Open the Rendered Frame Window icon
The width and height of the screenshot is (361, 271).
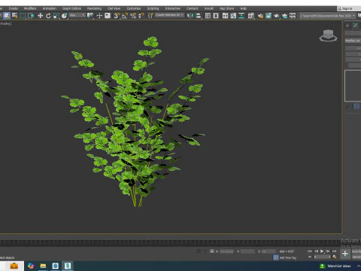268,16
